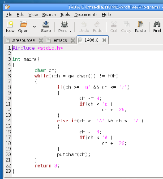Click the New document toolbar icon
Screen dimensions: 163x179
pos(10,24)
